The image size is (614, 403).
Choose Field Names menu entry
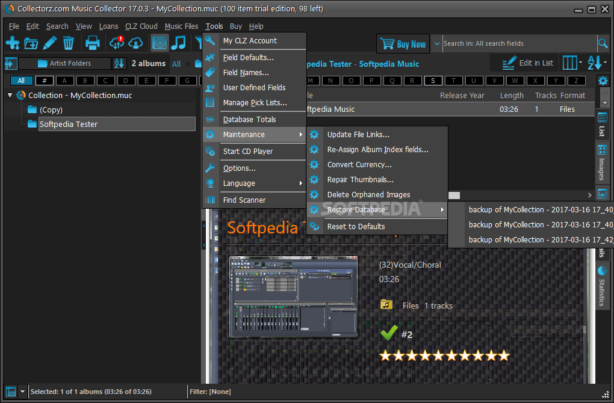point(254,72)
